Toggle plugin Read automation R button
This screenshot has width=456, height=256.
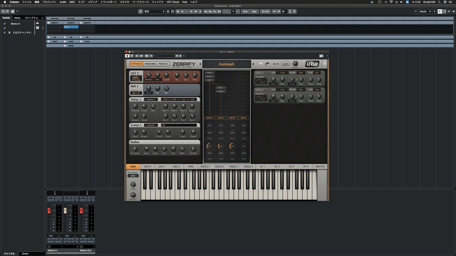[x=137, y=56]
